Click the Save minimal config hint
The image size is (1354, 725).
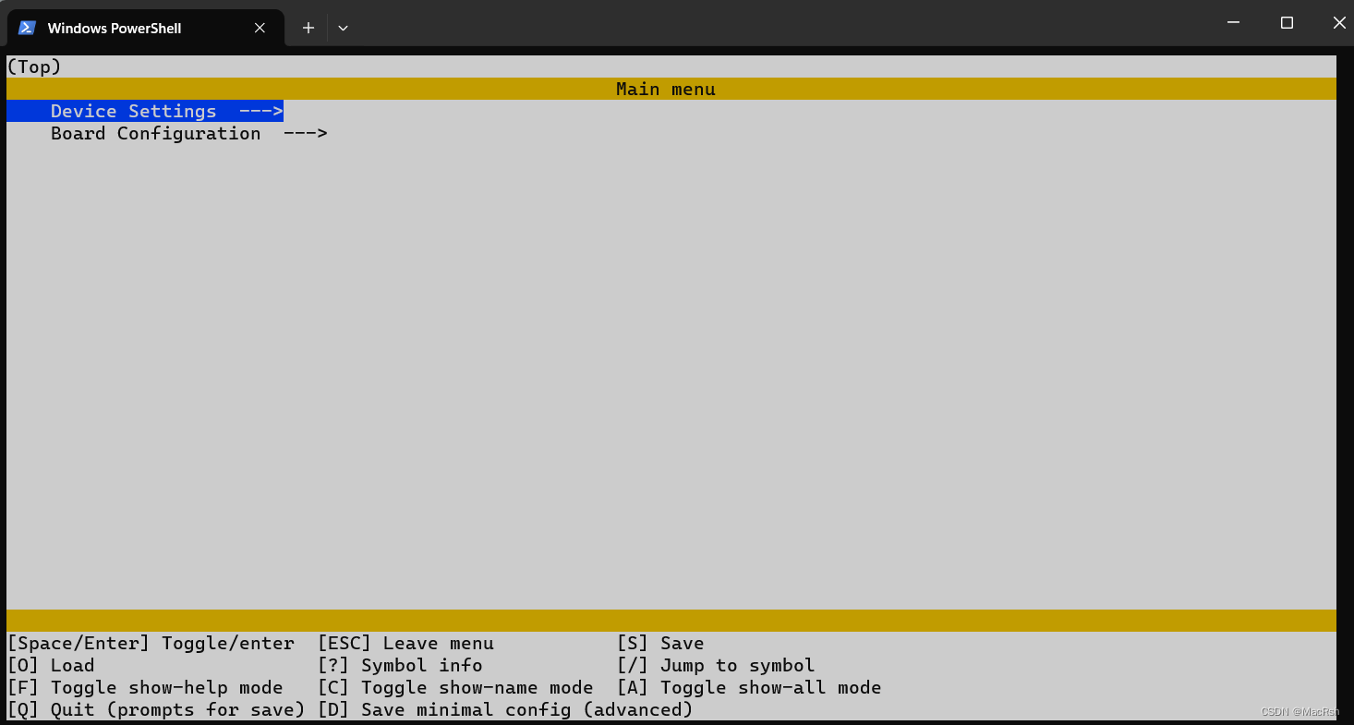click(x=508, y=709)
